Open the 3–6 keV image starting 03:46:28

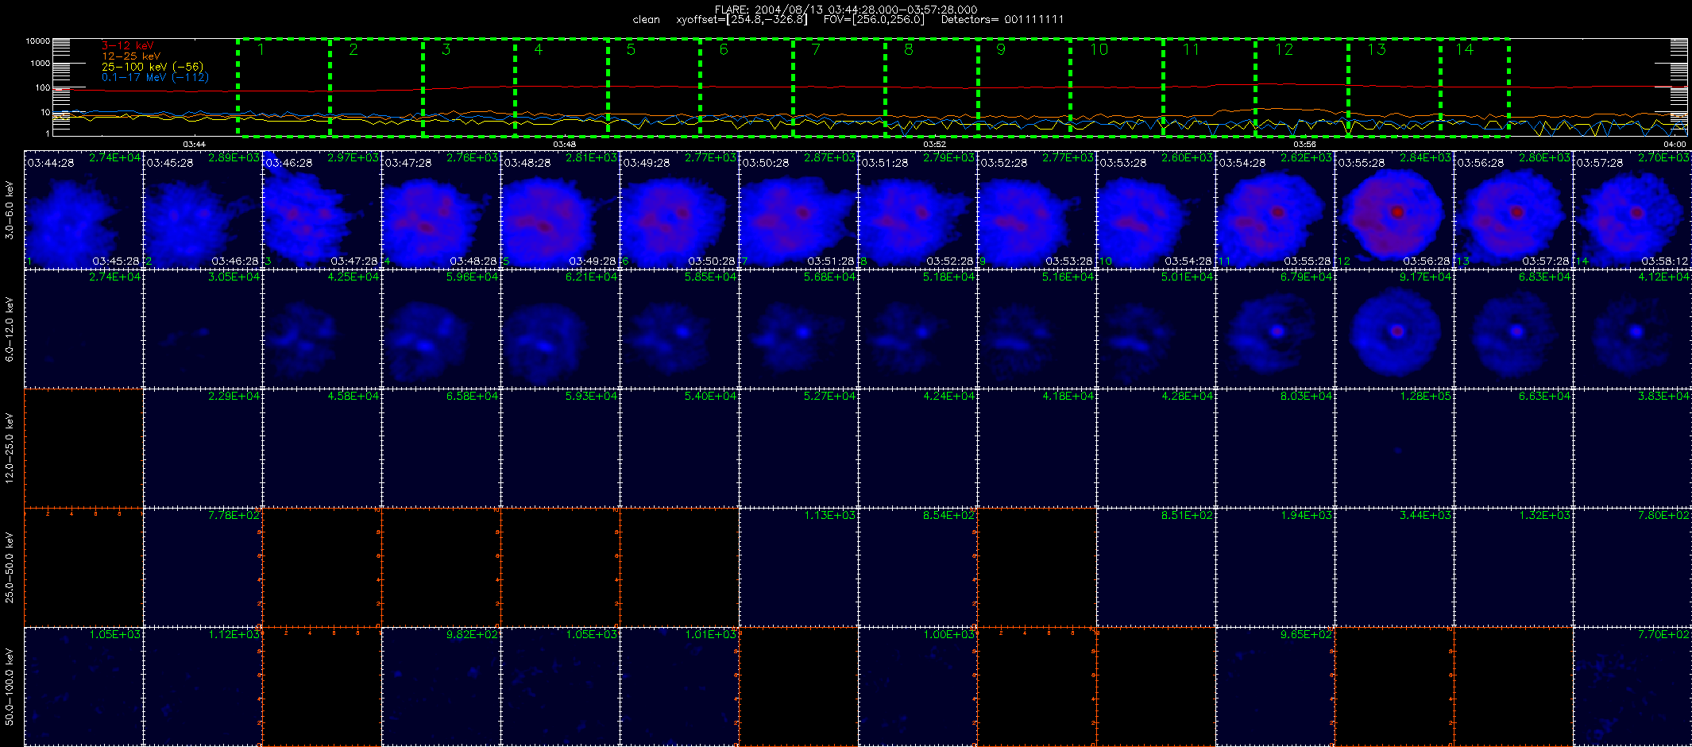click(322, 210)
